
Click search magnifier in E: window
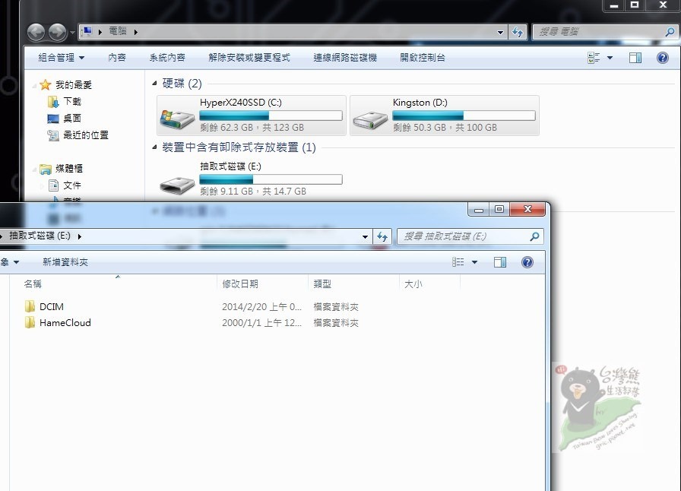534,236
